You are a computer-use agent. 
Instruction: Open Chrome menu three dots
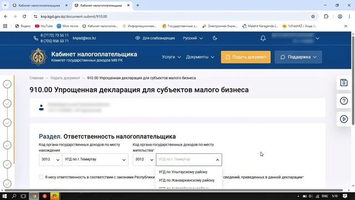coord(349,17)
